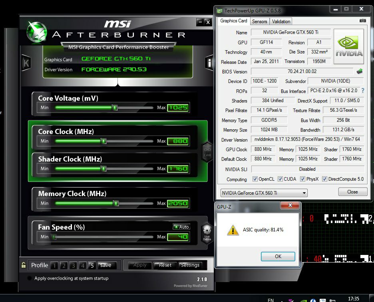This screenshot has height=302, width=374.
Task: Click the NVIDIA logo in GPU-Z
Action: point(349,46)
